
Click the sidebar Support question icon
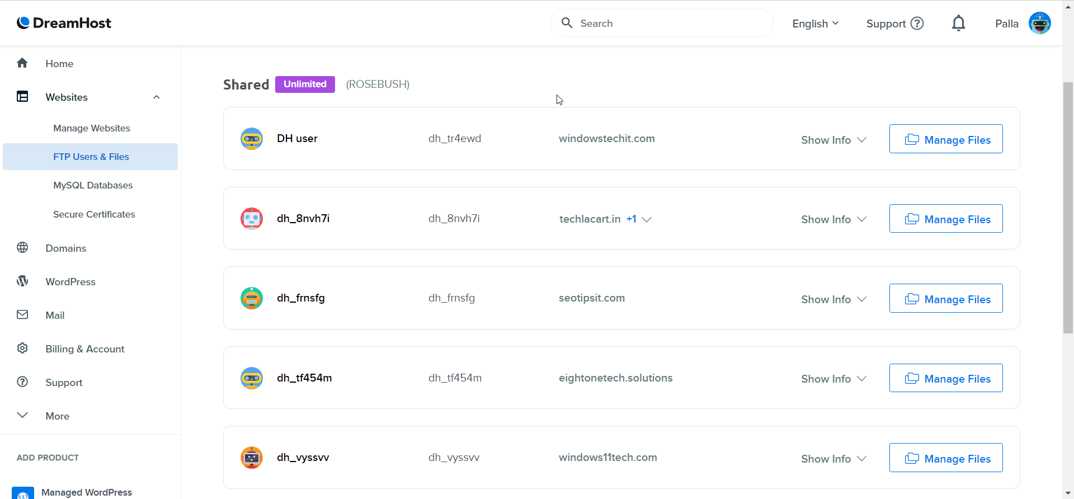(22, 382)
